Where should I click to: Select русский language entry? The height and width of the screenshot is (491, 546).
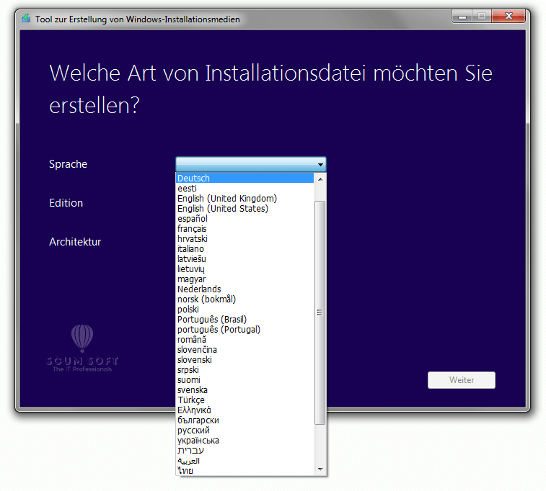(245, 431)
